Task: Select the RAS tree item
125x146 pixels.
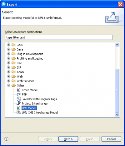Action: (19, 63)
